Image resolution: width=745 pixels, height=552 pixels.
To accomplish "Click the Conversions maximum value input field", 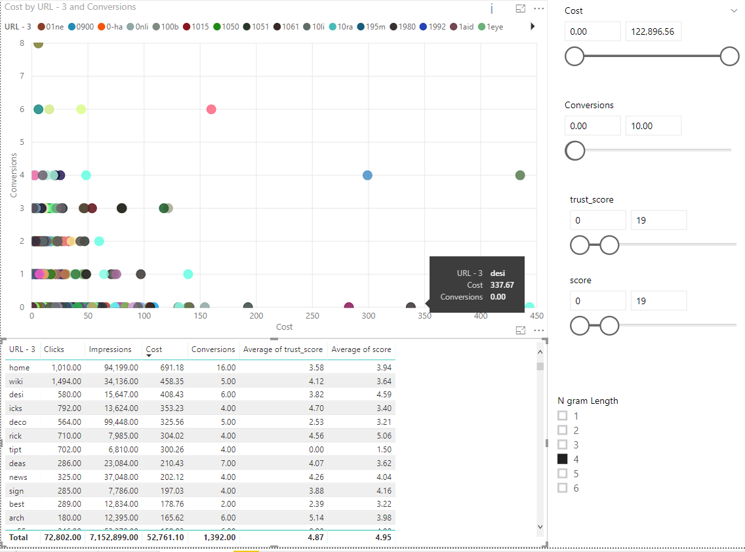I will tap(653, 126).
